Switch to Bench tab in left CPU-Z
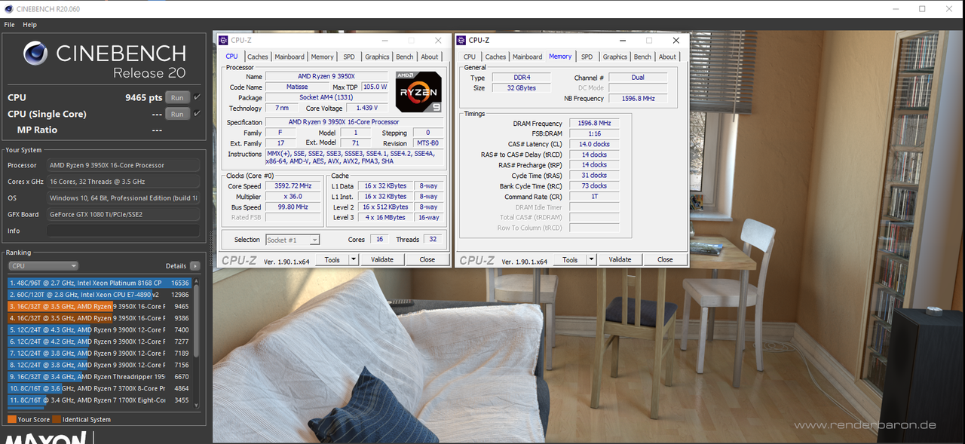The image size is (965, 444). (405, 57)
